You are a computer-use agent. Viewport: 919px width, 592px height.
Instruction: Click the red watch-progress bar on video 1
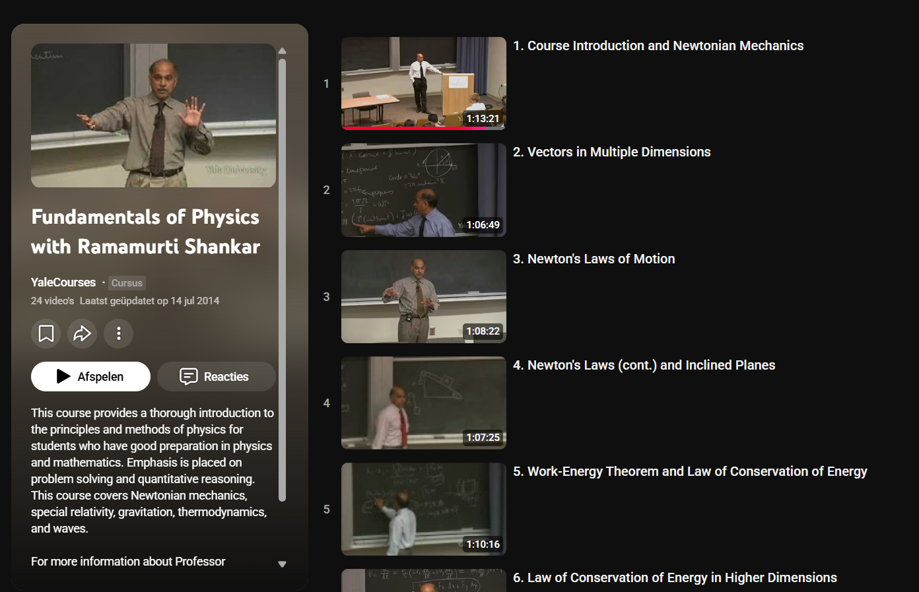(413, 128)
